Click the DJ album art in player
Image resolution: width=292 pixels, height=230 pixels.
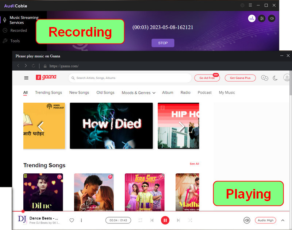click(x=22, y=219)
